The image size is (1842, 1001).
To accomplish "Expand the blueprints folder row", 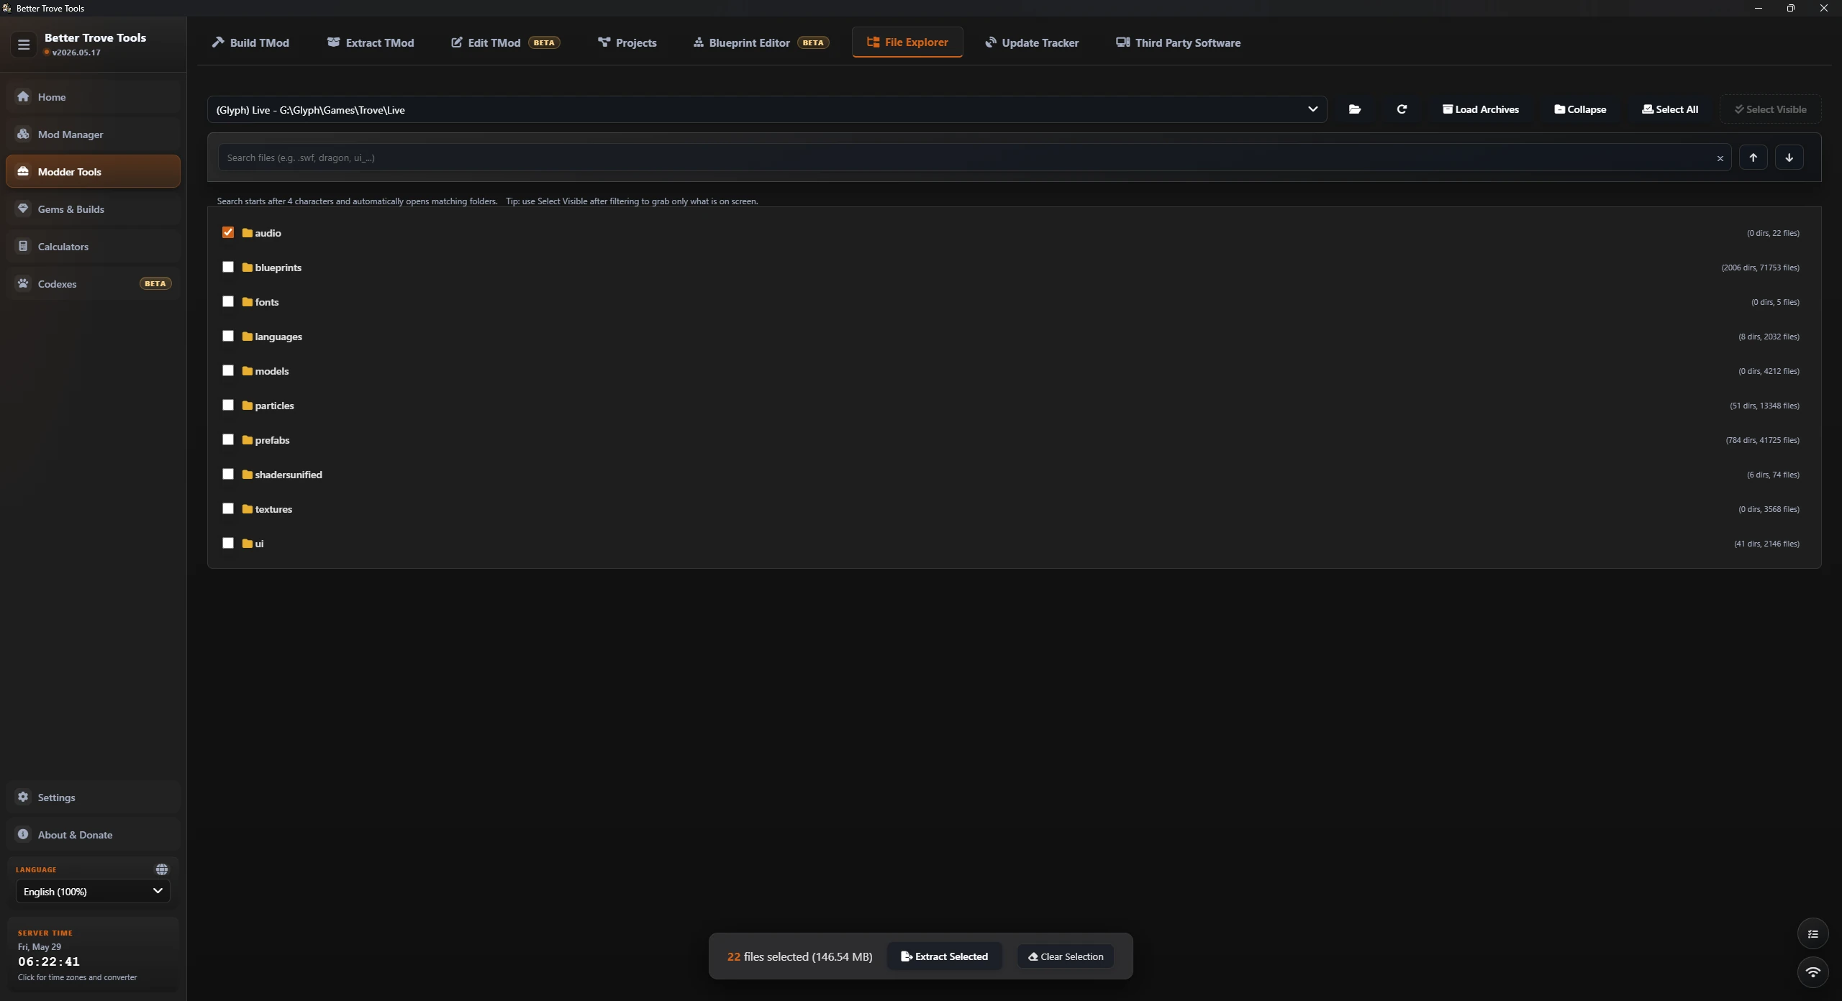I will (x=1015, y=268).
